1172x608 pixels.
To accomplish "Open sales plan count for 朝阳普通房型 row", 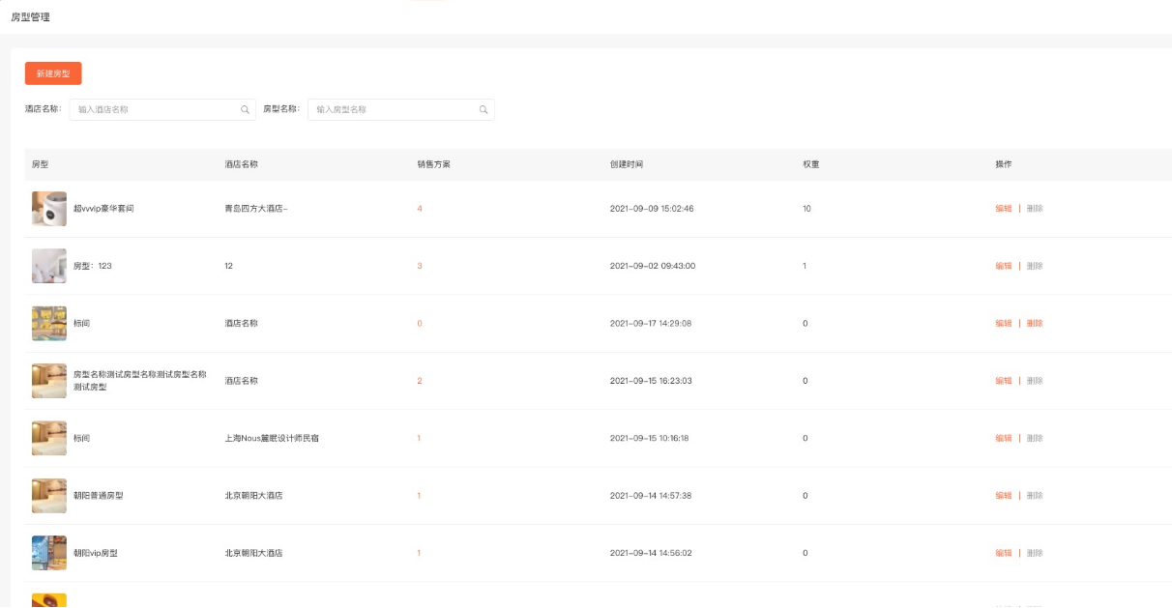I will [x=420, y=495].
